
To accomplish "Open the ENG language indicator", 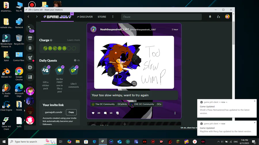I will [236, 142].
